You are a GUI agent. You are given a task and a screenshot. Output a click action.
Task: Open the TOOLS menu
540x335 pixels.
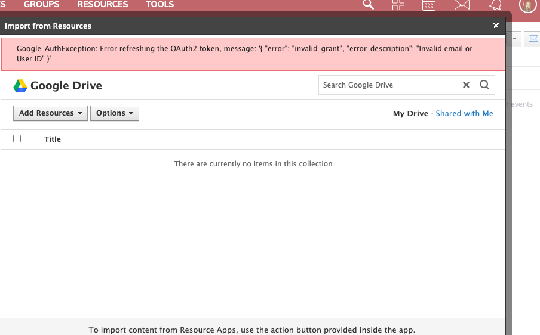tap(160, 4)
